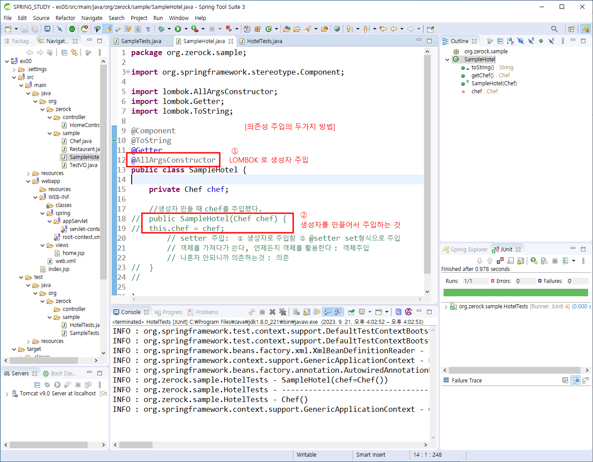The height and width of the screenshot is (462, 593).
Task: Open the Navigate menu
Action: pyautogui.click(x=92, y=18)
